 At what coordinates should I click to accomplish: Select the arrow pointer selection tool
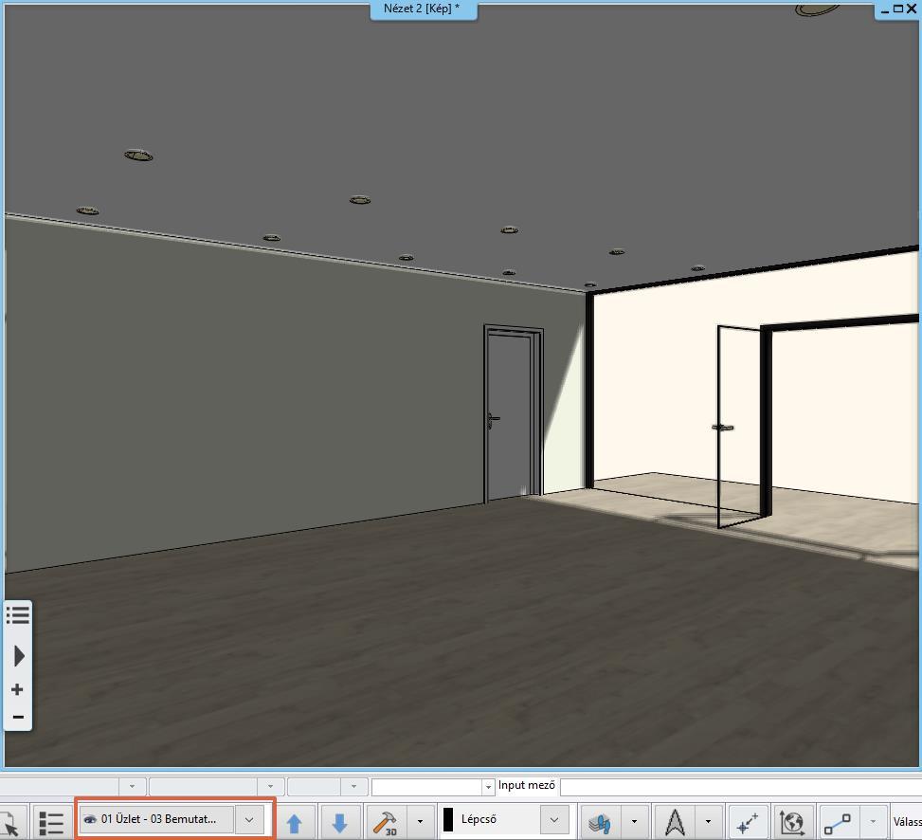(9, 822)
